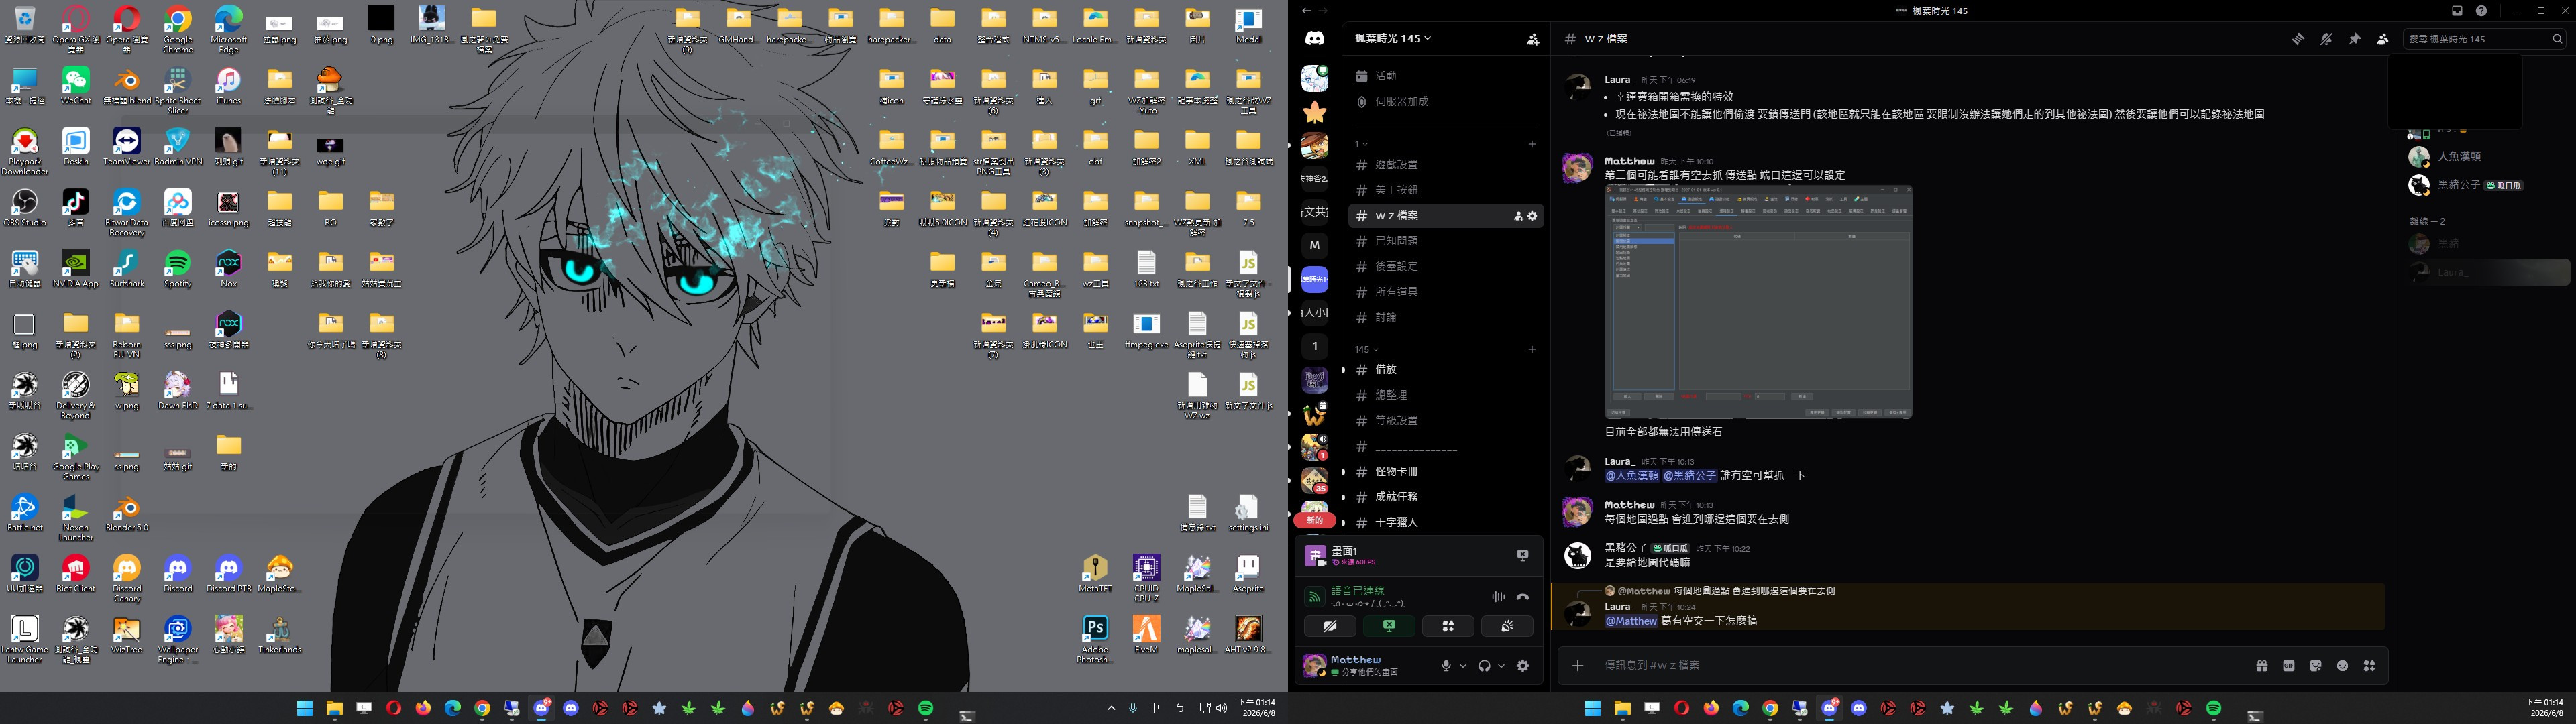Open the orange maple leaf server
The width and height of the screenshot is (2576, 724).
tap(1314, 112)
